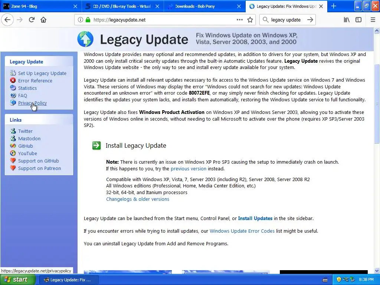Screen dimensions: 380x285
Task: Switch to Downloads - Bob Pony tab
Action: pyautogui.click(x=204, y=6)
